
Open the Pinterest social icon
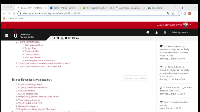coord(73,38)
